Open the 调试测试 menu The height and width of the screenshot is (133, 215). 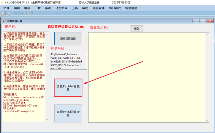[x=131, y=8]
